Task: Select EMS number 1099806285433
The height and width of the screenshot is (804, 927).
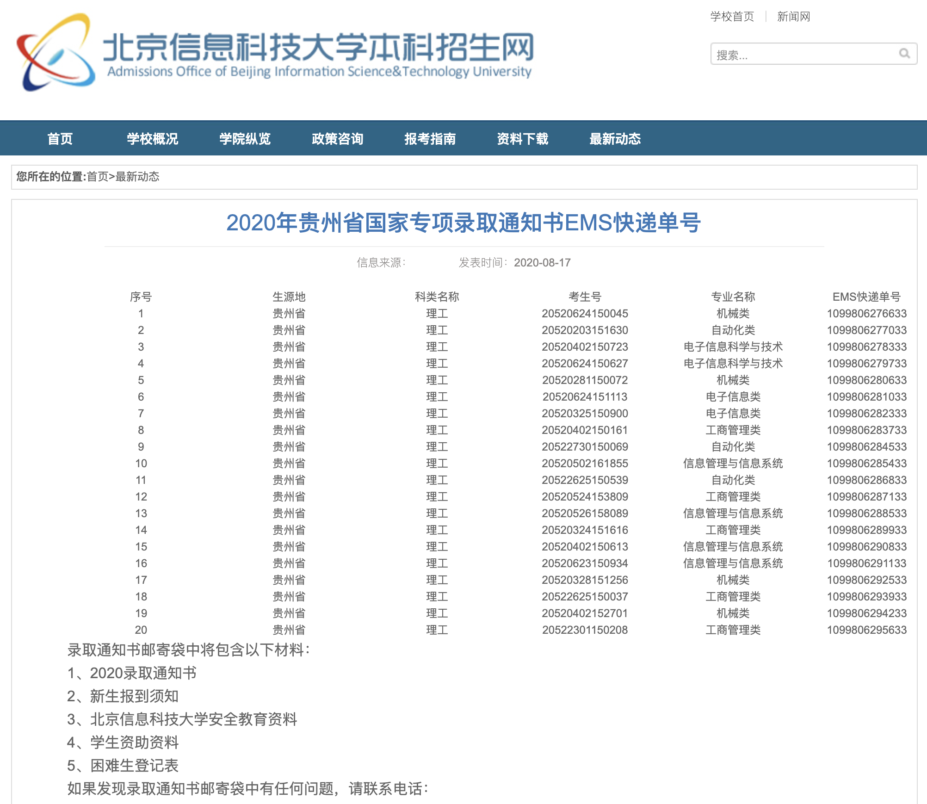Action: (x=867, y=463)
